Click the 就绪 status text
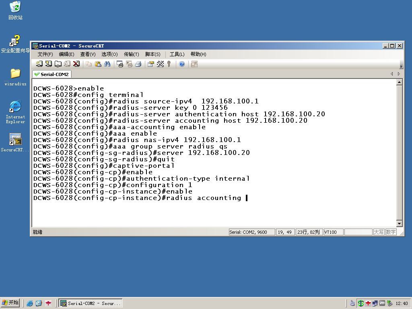This screenshot has width=412, height=309. click(37, 232)
